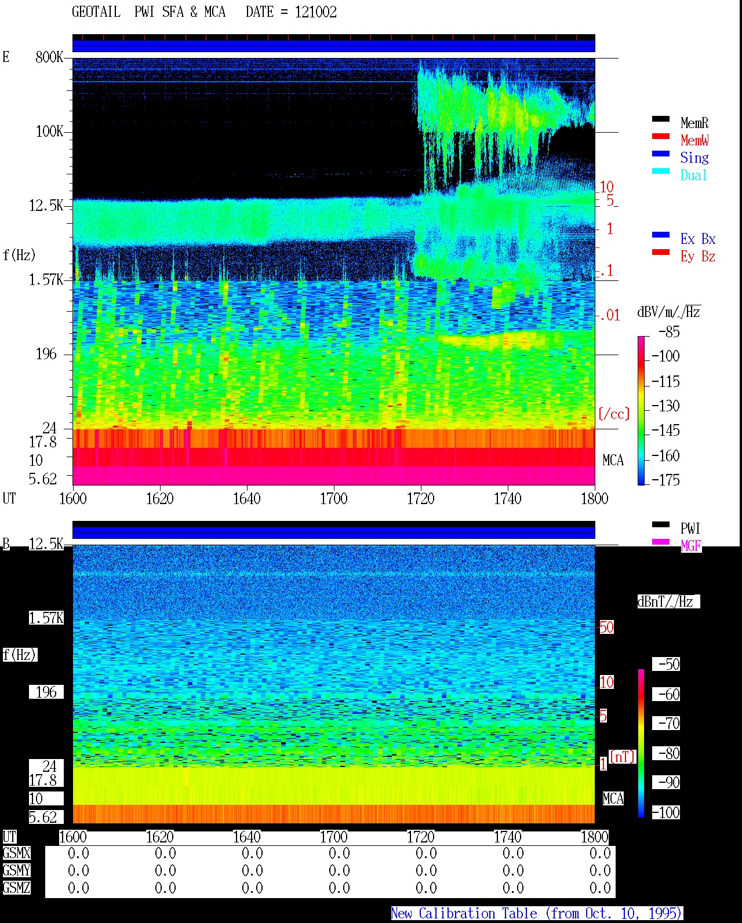Click the 'GSMY' row label
The image size is (742, 923).
(x=16, y=870)
